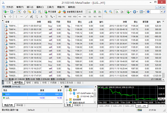
Task: Toggle the Navigator star-folder icon
Action: click(29, 12)
